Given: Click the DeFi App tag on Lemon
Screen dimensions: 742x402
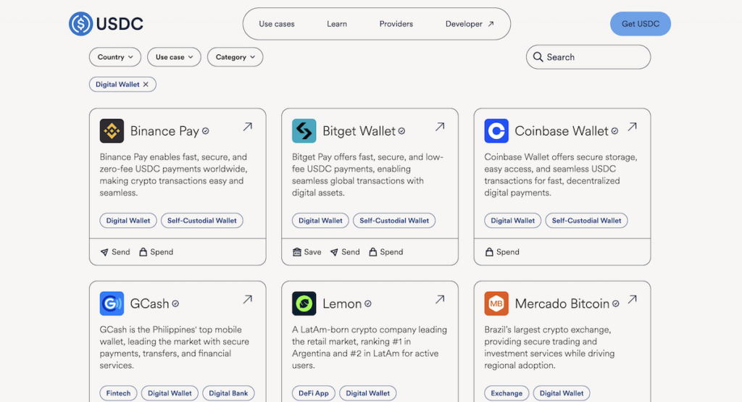Looking at the screenshot, I should point(314,393).
